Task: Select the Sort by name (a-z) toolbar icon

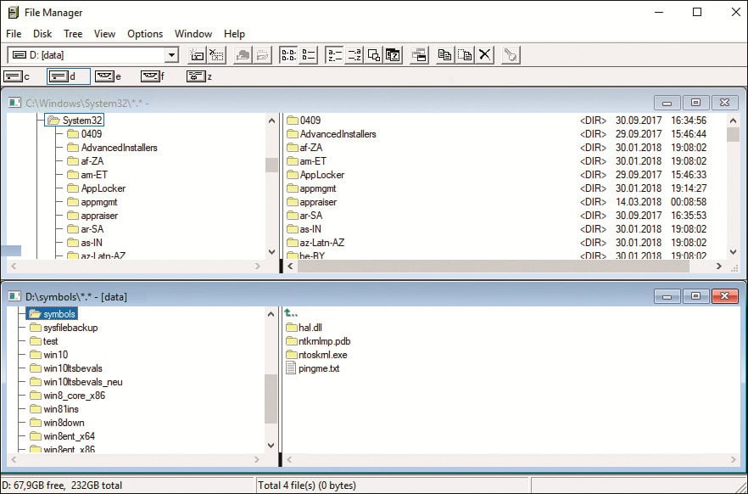Action: point(332,54)
